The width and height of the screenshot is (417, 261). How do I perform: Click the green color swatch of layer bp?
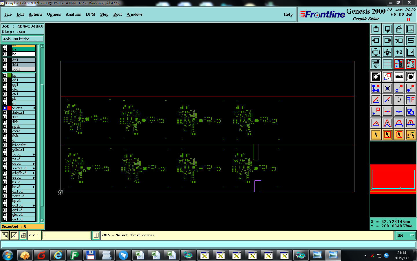click(9, 75)
